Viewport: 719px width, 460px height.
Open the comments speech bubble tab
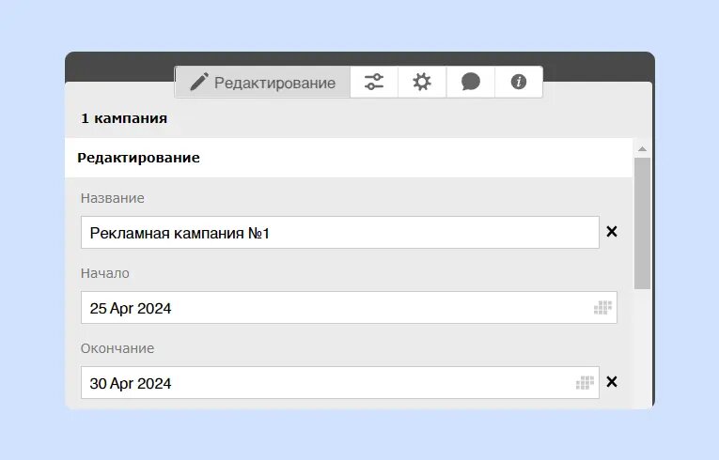coord(471,83)
